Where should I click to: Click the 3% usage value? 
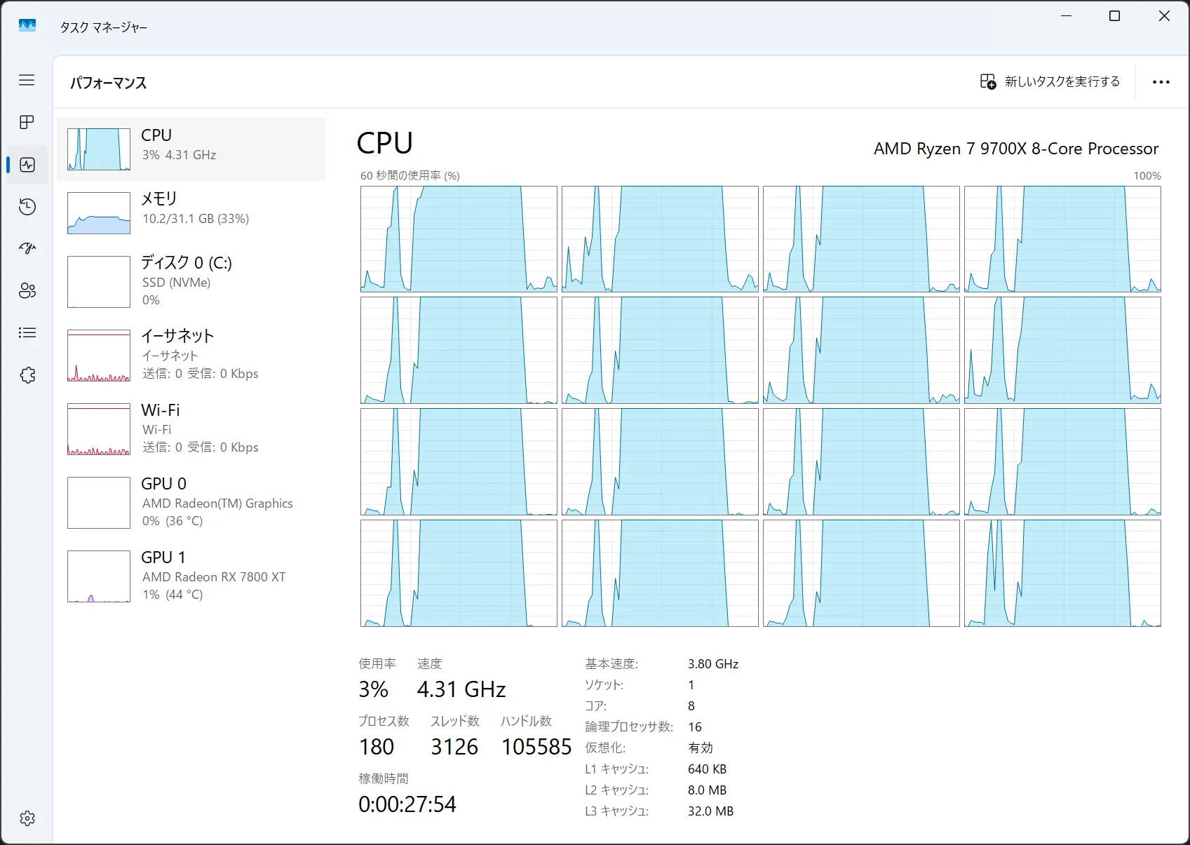(x=374, y=689)
